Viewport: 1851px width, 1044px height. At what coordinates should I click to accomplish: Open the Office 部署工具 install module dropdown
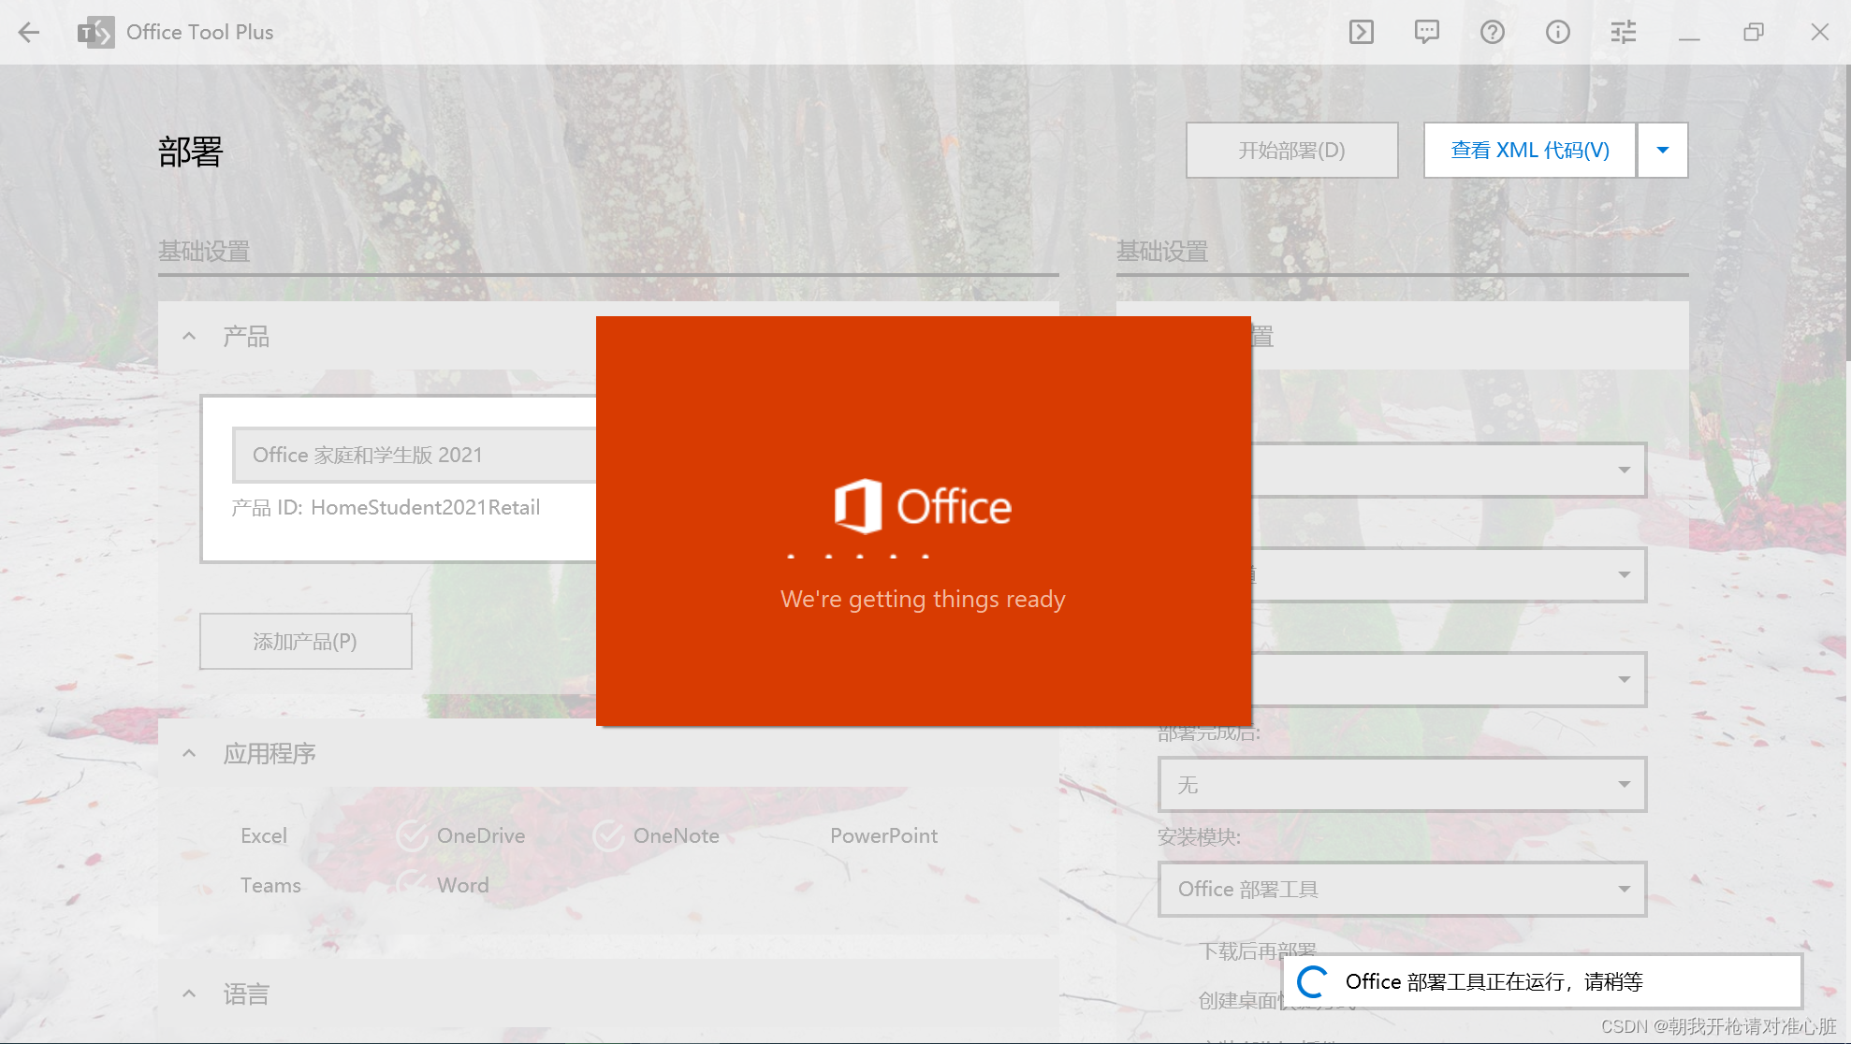tap(1401, 889)
